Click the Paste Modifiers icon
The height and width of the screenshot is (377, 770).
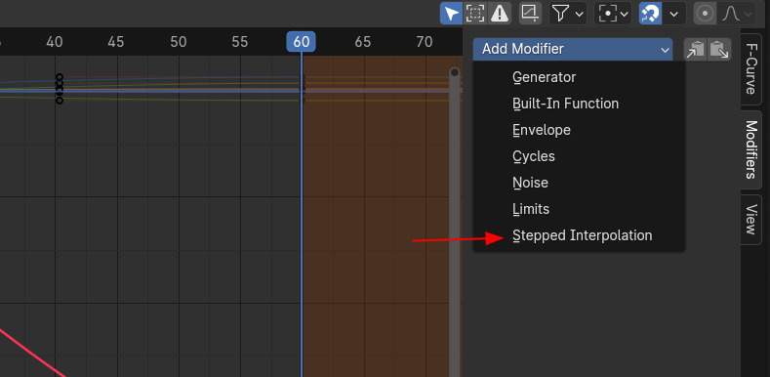pyautogui.click(x=719, y=49)
